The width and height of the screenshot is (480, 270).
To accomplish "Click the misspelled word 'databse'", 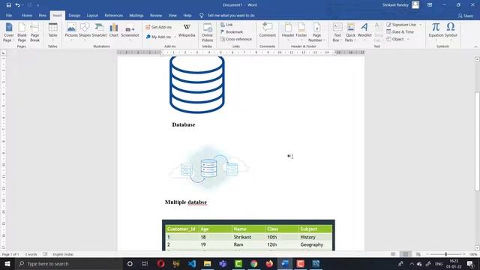I will (x=197, y=202).
